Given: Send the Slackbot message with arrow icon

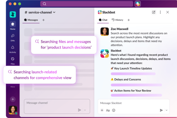Looking at the screenshot, I should click(161, 110).
